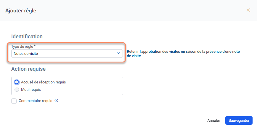Click the Type de règle field label
The height and width of the screenshot is (130, 257).
point(22,46)
